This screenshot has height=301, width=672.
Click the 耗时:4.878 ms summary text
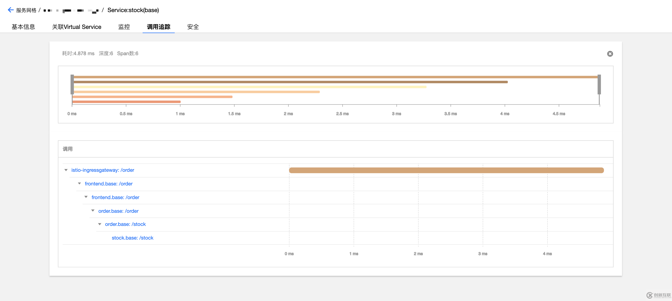pos(78,54)
